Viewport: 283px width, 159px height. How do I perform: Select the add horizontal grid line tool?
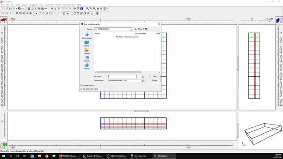click(14, 13)
